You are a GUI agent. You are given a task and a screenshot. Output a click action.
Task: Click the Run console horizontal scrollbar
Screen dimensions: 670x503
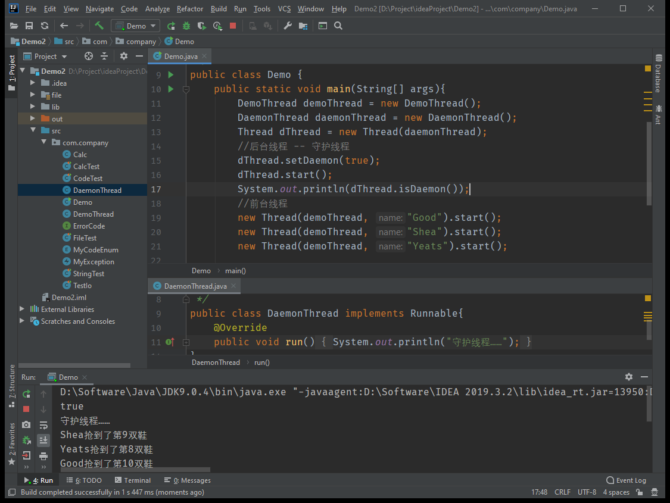pos(136,470)
